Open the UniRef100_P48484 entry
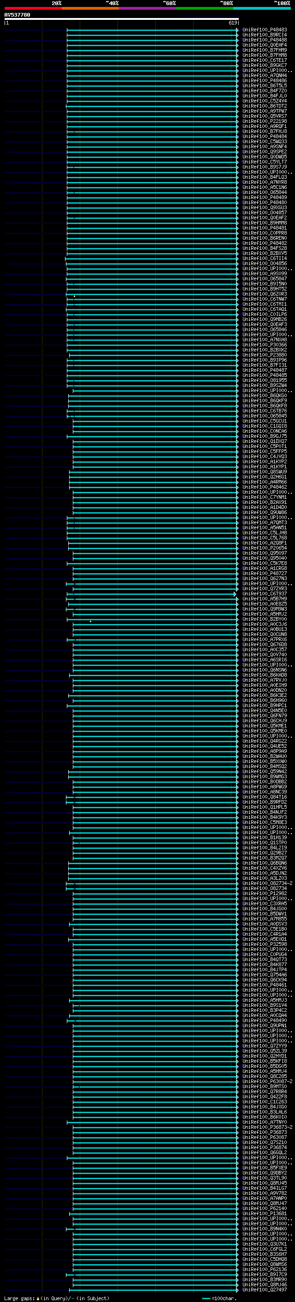Viewport: 295px width, 1302px height. pos(265,136)
